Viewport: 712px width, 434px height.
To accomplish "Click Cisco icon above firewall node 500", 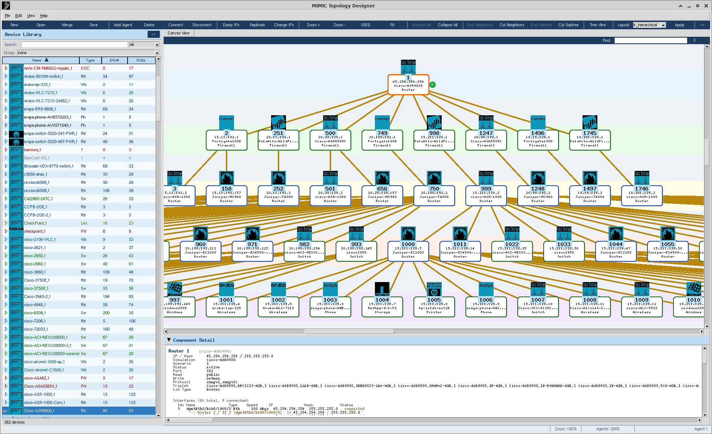I will tap(330, 122).
